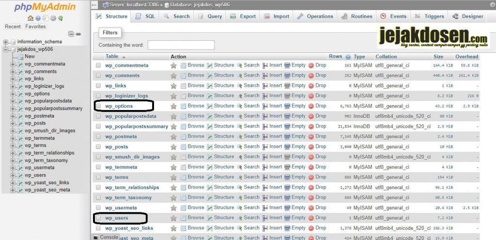Click the documentation help icon in sidebar

click(x=38, y=18)
